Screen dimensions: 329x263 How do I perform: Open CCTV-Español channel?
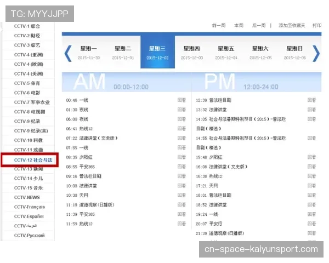(x=29, y=216)
